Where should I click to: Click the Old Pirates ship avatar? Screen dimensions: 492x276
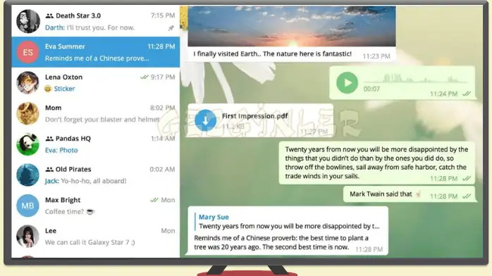pyautogui.click(x=28, y=175)
